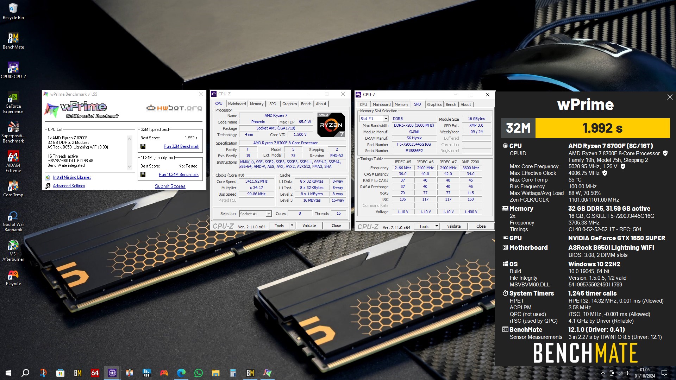
Task: Switch to Mainboard tab in CPU-Z CPU window
Action: pyautogui.click(x=237, y=104)
